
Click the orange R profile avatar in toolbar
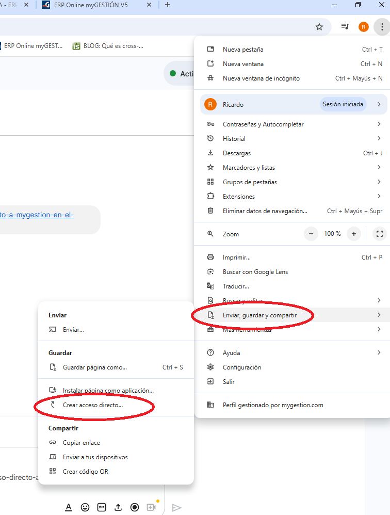363,27
